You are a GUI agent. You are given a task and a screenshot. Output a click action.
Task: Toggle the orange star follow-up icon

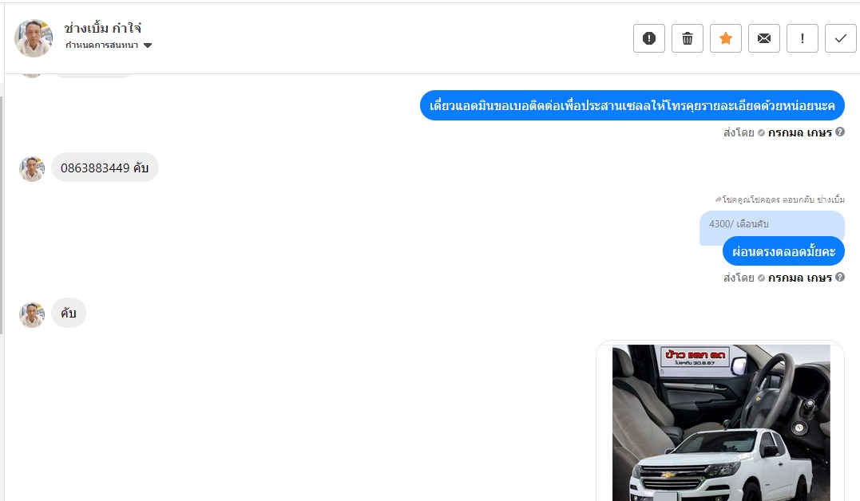726,38
